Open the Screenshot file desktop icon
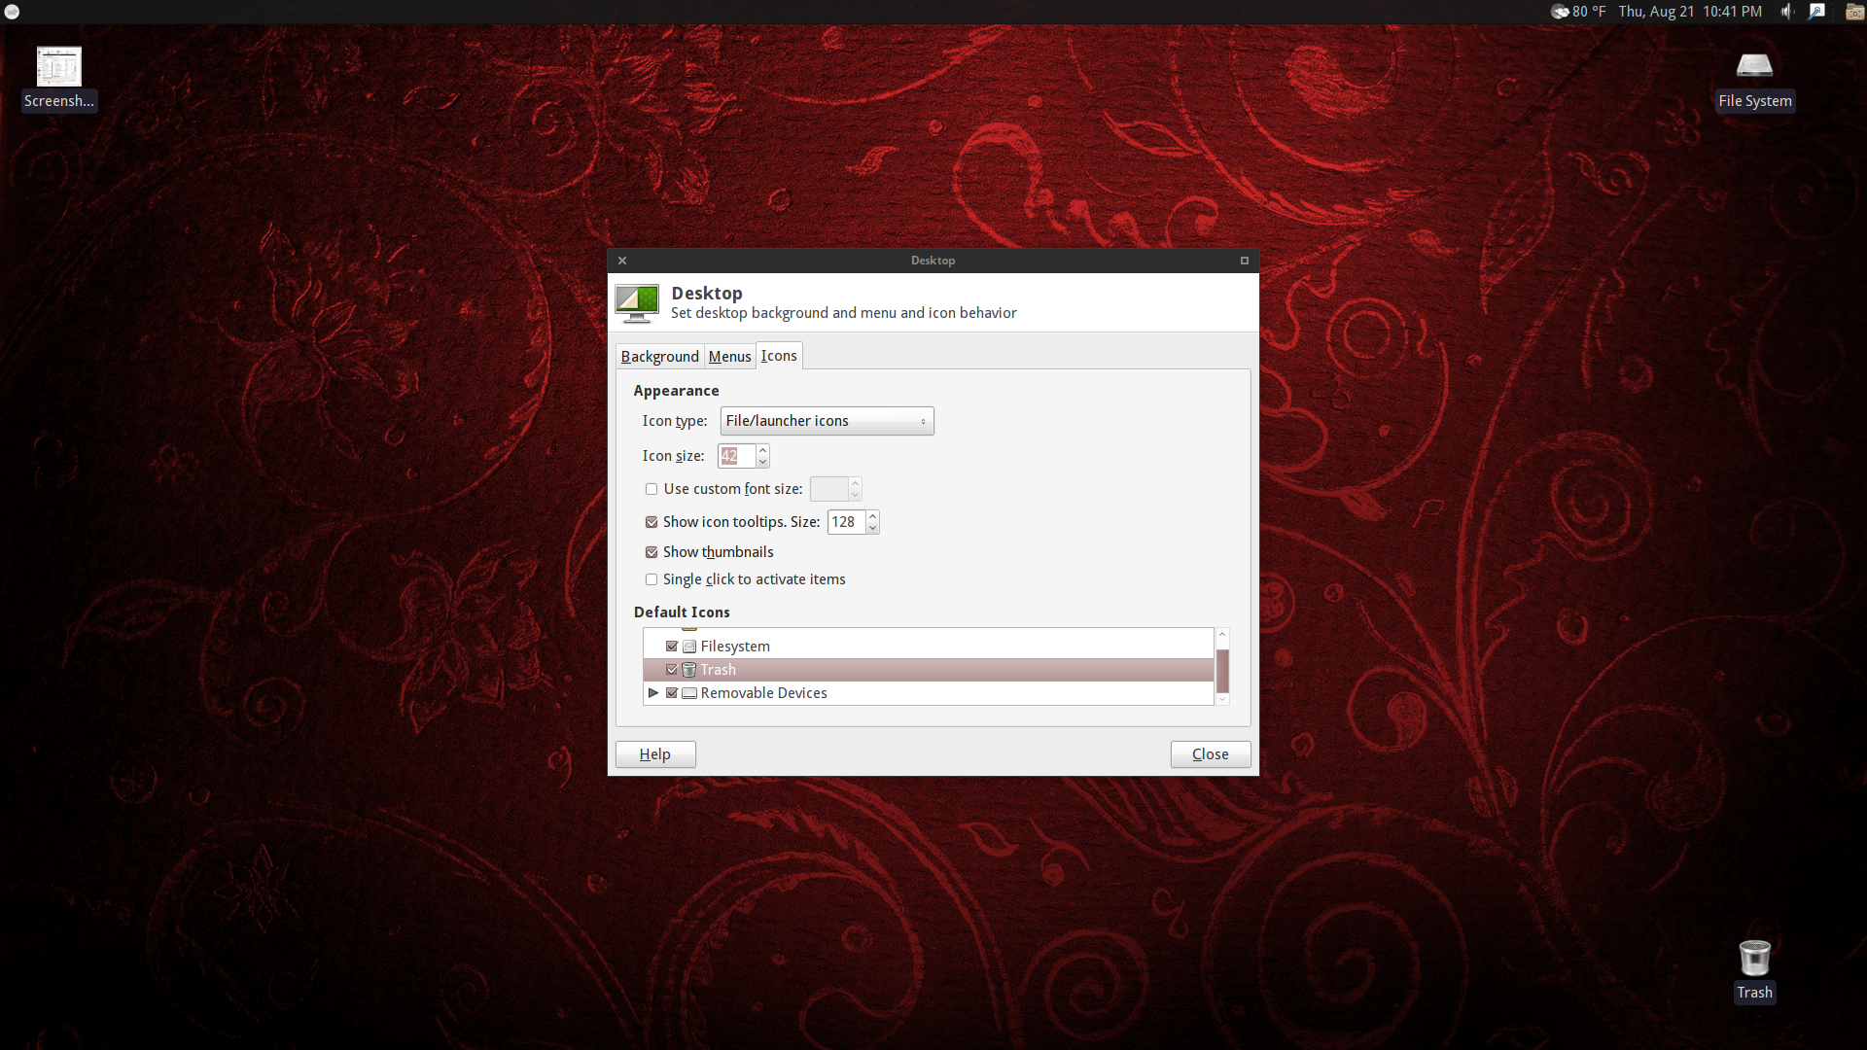This screenshot has width=1867, height=1050. coord(58,68)
